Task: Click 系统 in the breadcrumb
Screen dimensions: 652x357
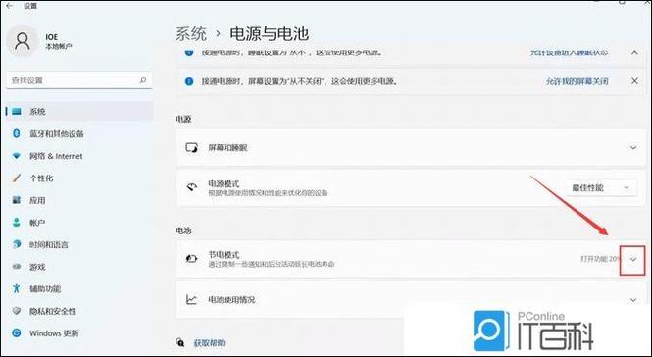Action: pyautogui.click(x=191, y=33)
